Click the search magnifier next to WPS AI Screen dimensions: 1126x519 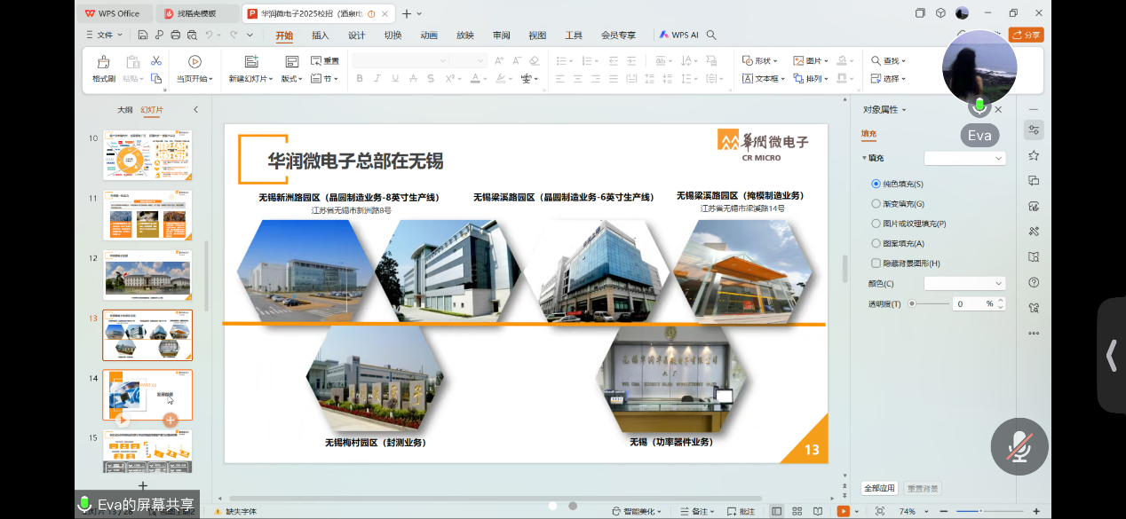[711, 35]
